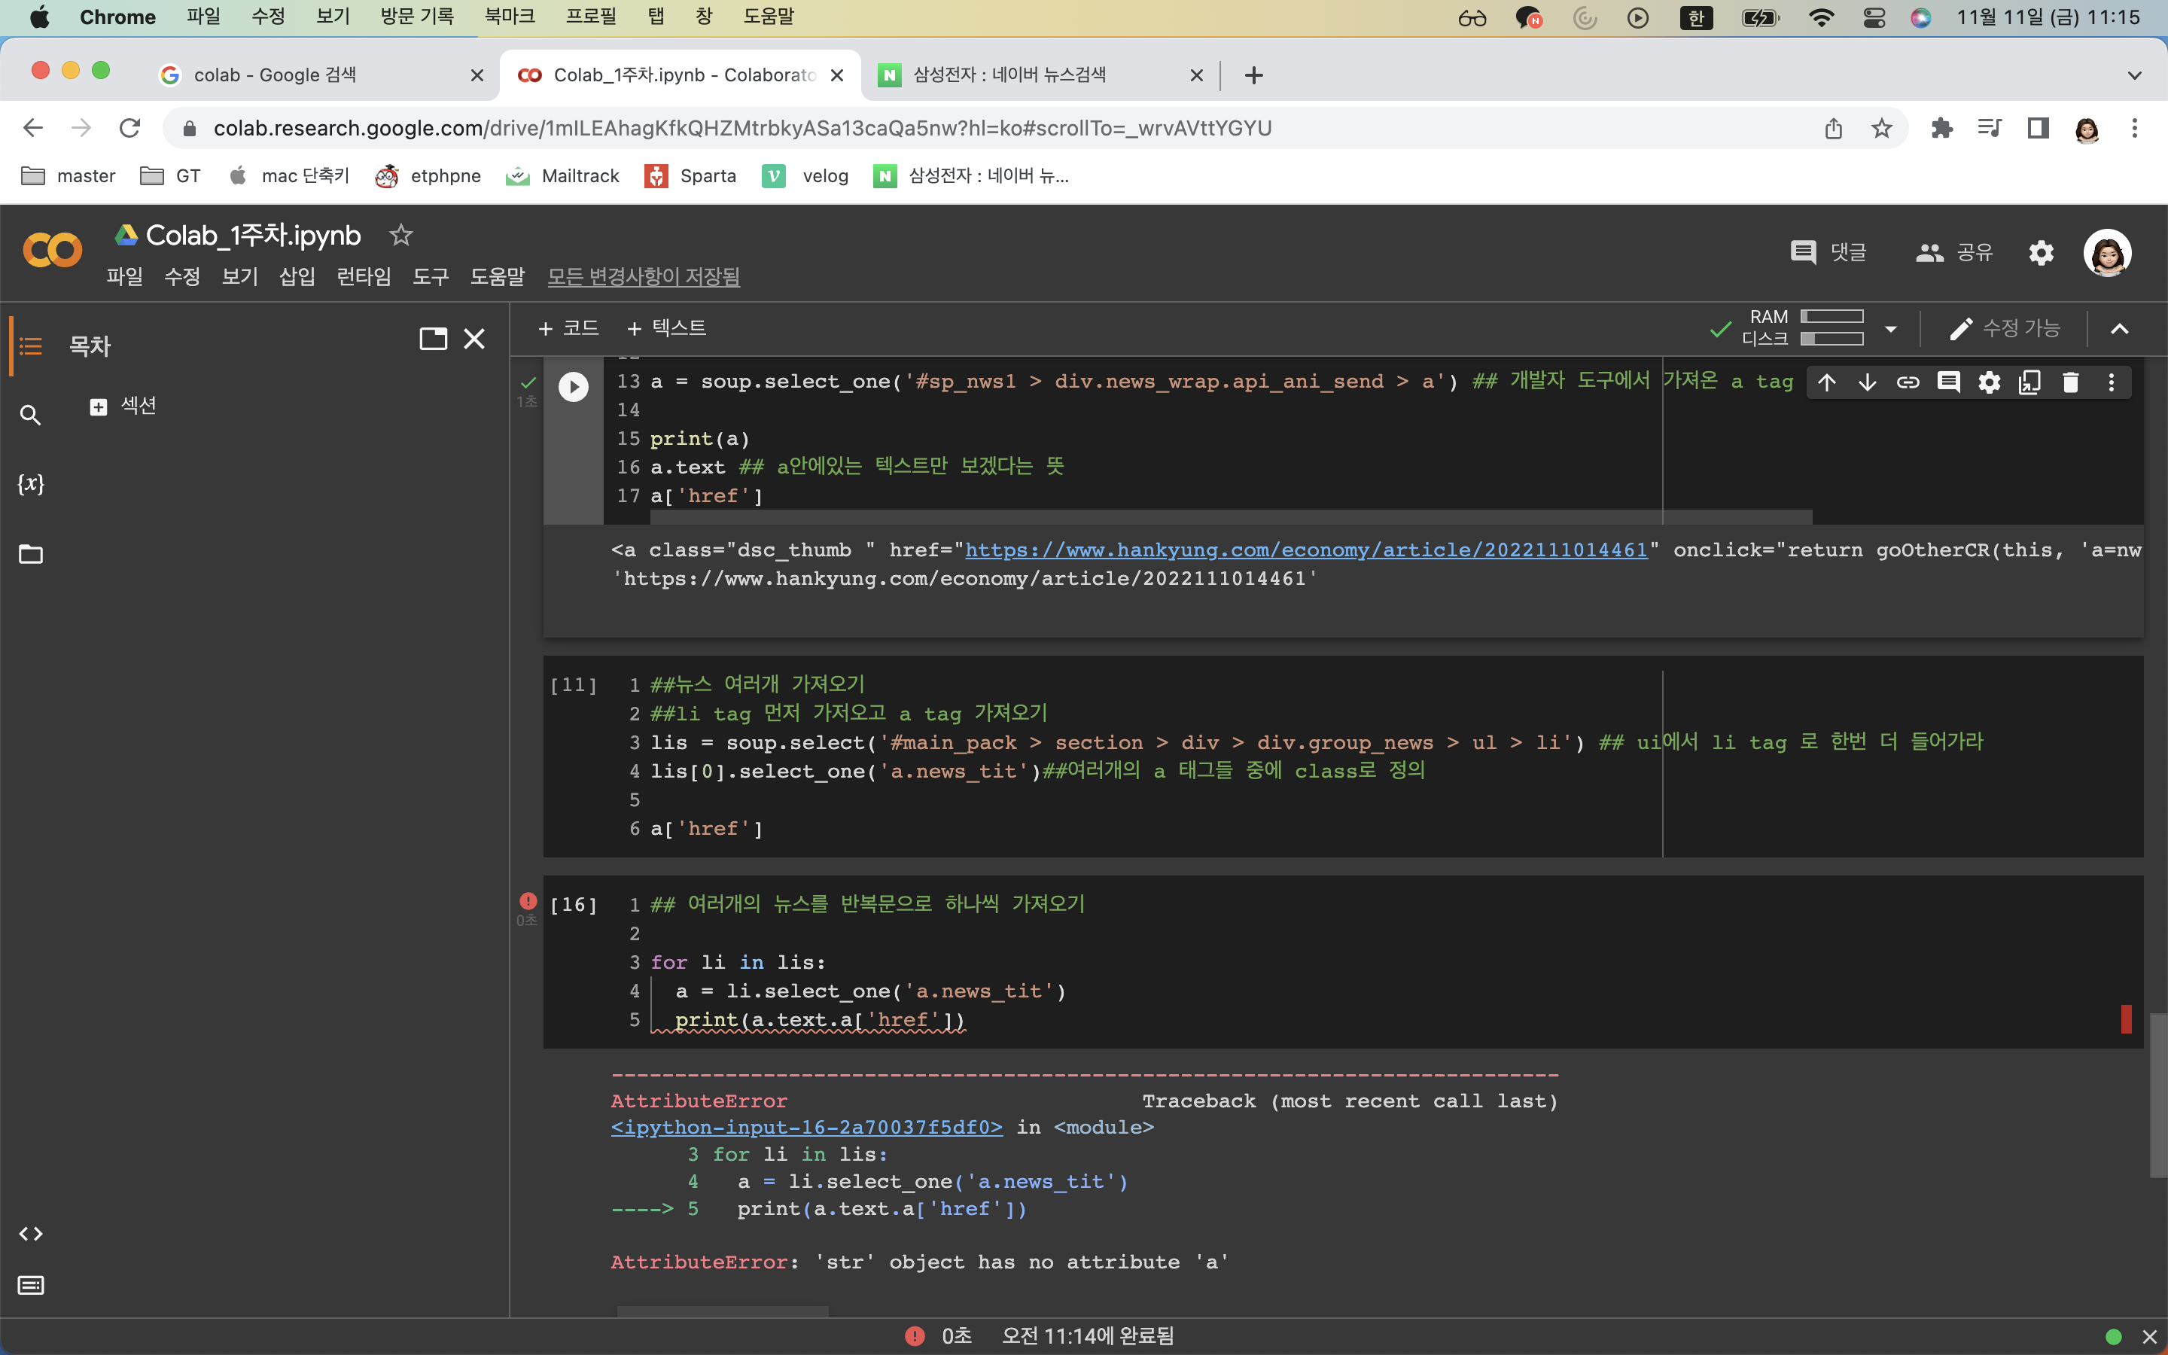Open table of contents in new tab icon
2168x1355 pixels.
[434, 338]
